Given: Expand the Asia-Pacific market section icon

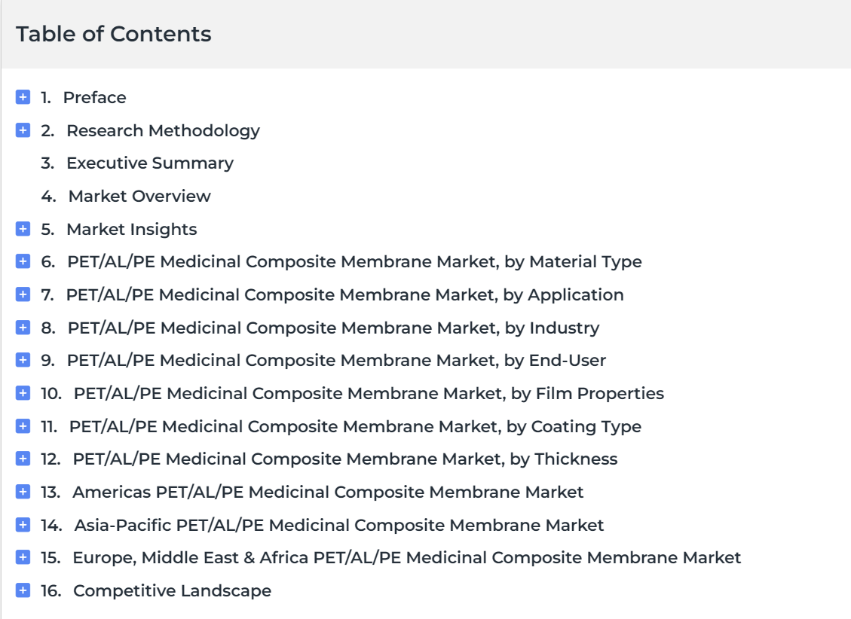Looking at the screenshot, I should 23,525.
